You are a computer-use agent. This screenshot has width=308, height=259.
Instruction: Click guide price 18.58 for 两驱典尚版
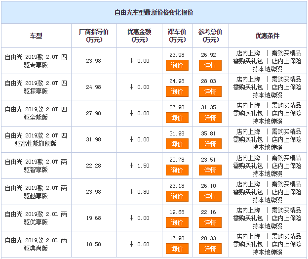click(x=93, y=244)
